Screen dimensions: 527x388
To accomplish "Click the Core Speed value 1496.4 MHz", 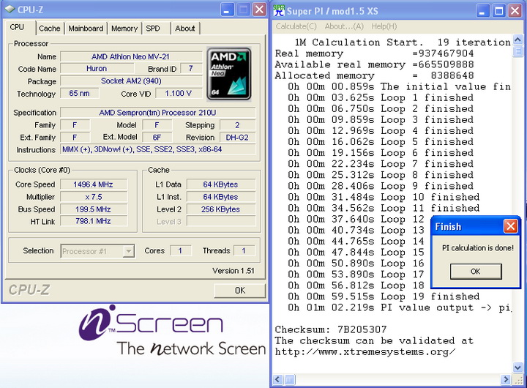I will [x=94, y=184].
